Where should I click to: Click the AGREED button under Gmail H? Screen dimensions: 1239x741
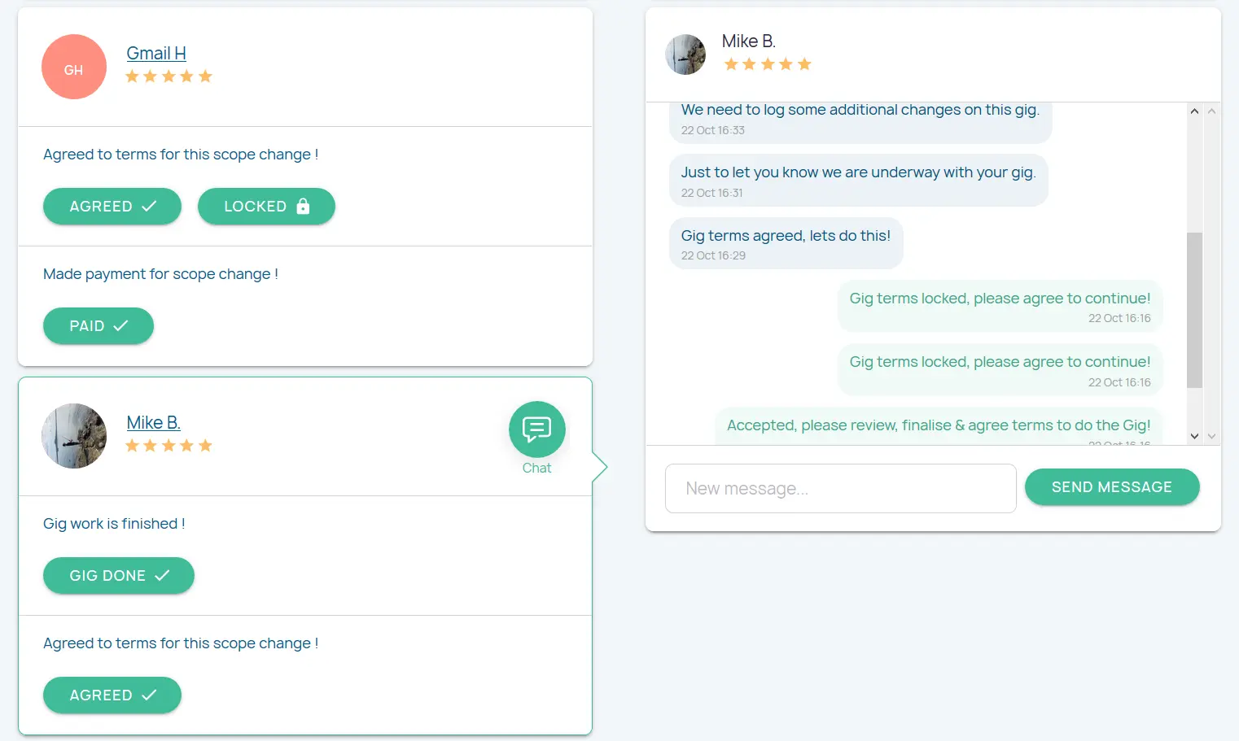coord(112,207)
